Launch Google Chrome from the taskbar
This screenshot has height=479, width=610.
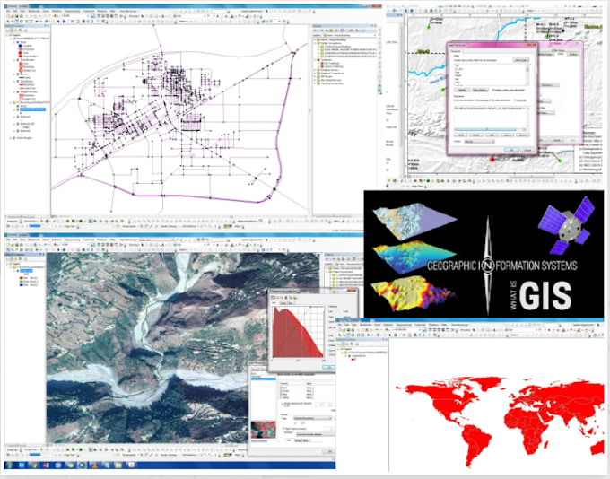pyautogui.click(x=33, y=465)
